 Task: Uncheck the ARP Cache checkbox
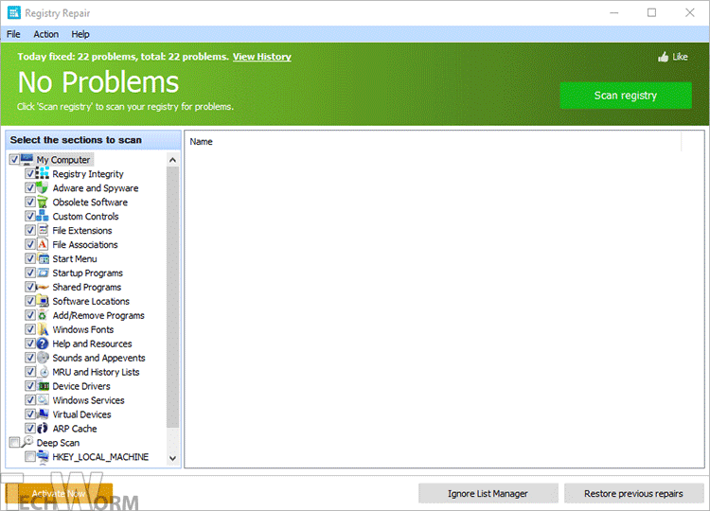point(31,429)
